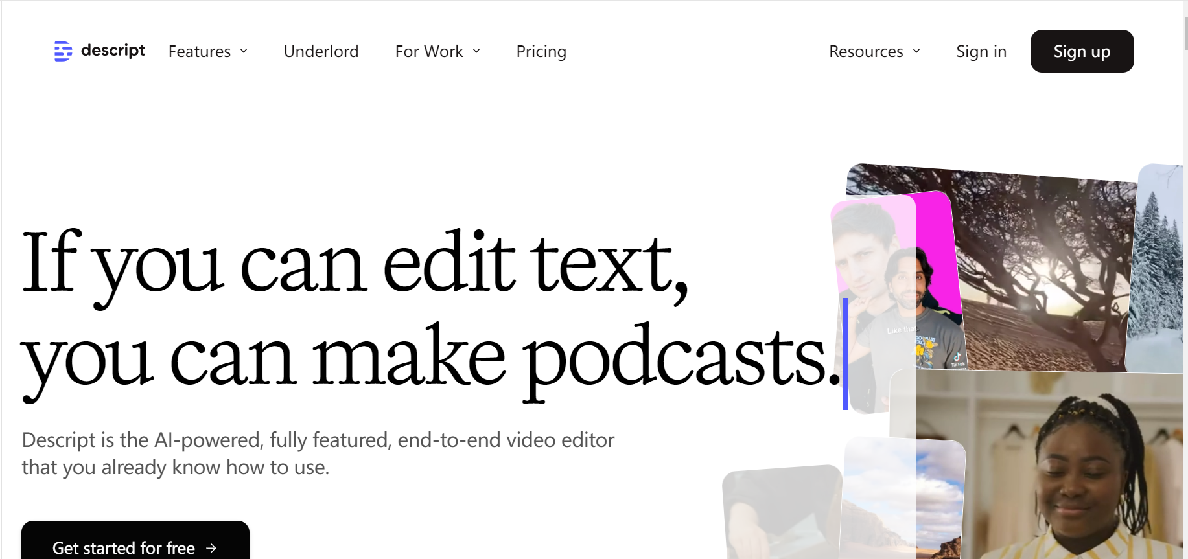The image size is (1188, 559).
Task: Click the 'Descript is the AI-powered' description text
Action: point(318,453)
